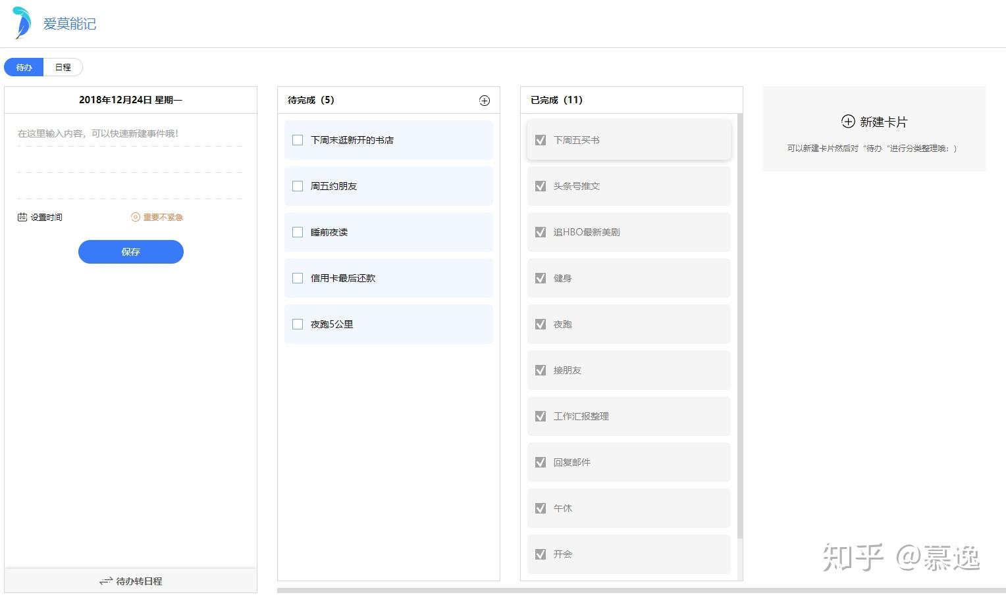Click the 爱莫能记 feather logo icon
The height and width of the screenshot is (599, 1006).
pos(22,23)
